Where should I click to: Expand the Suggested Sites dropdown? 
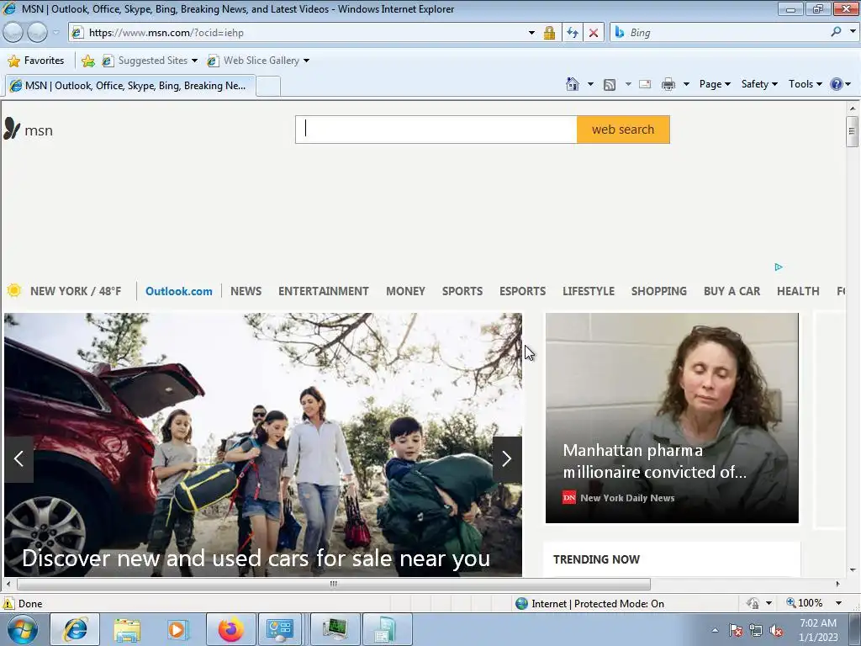(194, 61)
